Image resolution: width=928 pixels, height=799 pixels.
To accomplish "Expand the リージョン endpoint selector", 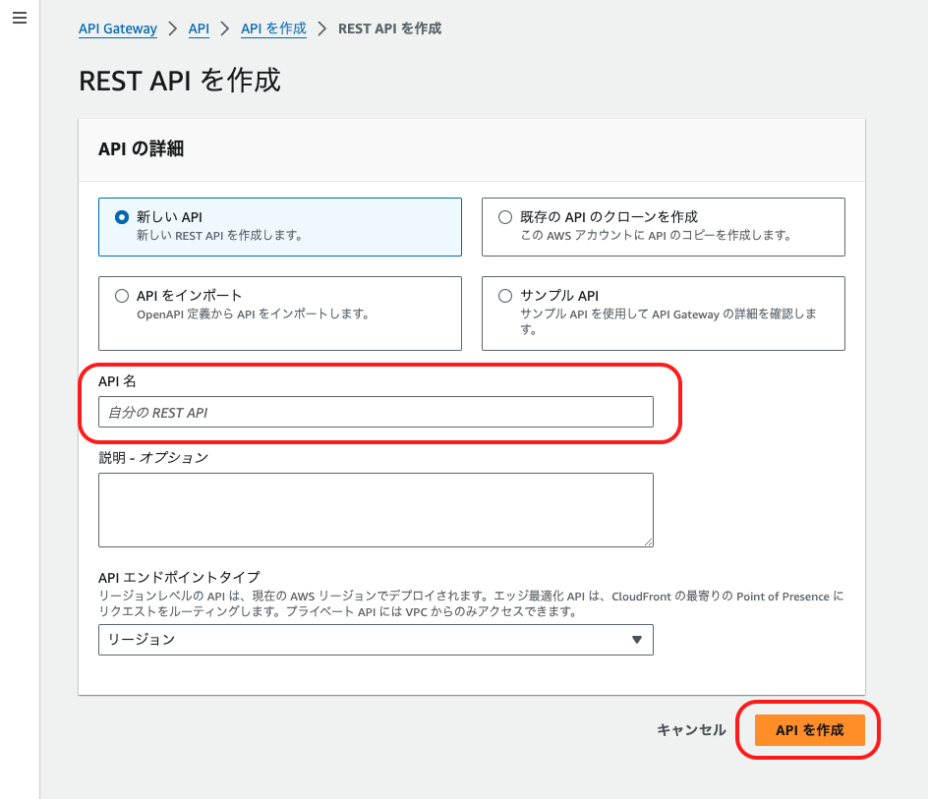I will [376, 640].
